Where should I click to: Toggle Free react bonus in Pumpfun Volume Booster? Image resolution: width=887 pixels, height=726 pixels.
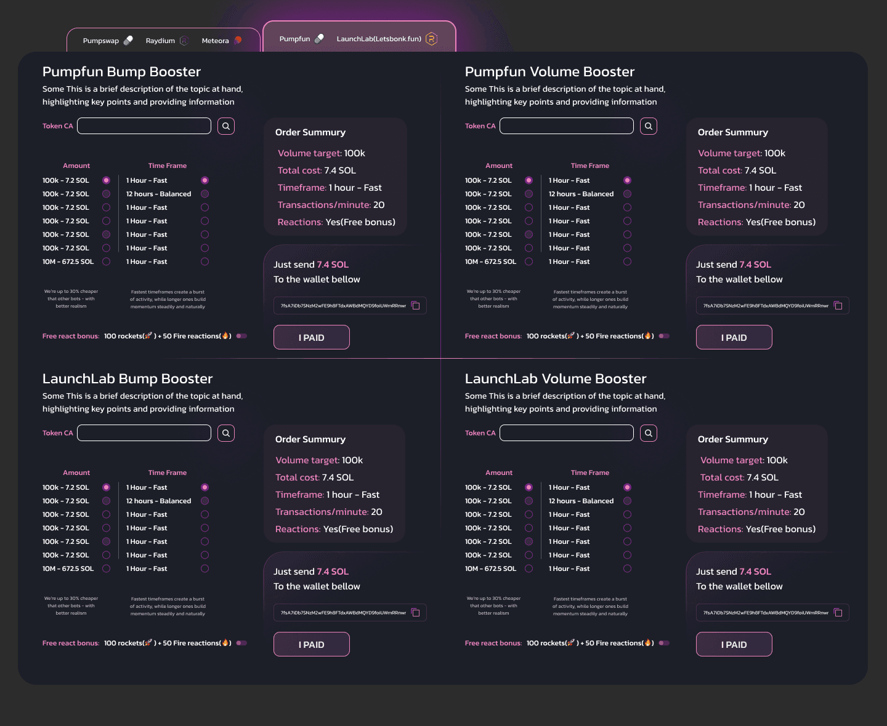(x=664, y=336)
